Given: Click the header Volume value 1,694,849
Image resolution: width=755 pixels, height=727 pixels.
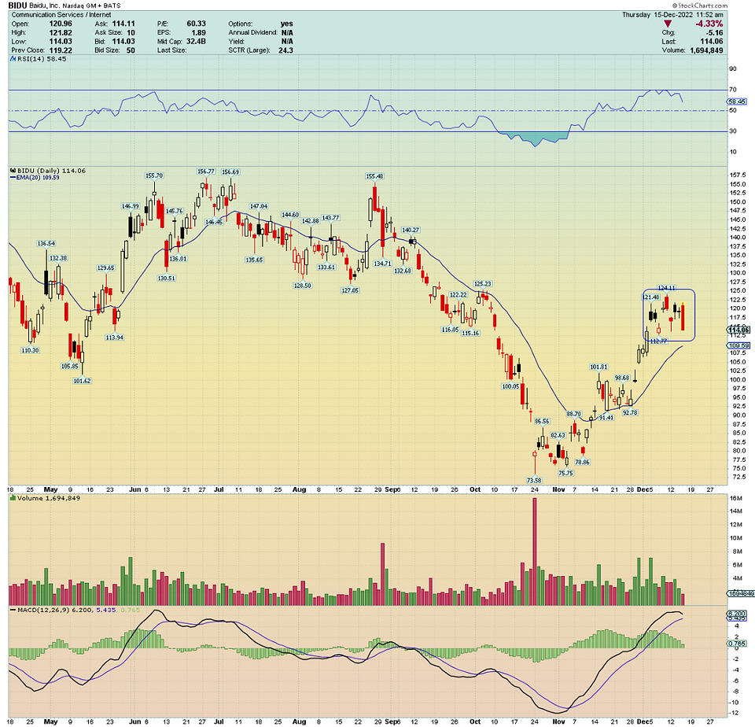Looking at the screenshot, I should coord(706,50).
